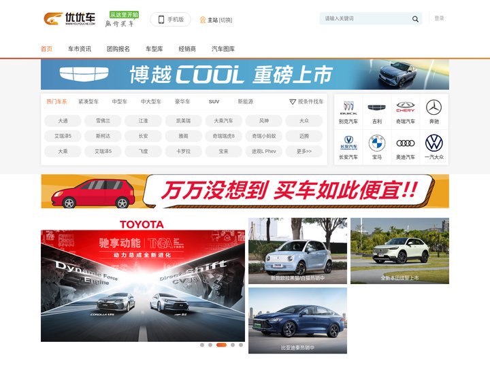Viewport: 490px width, 367px height.
Task: Select the SUV tab
Action: (214, 102)
